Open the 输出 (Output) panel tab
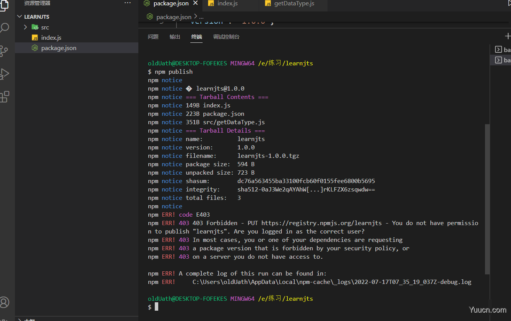The height and width of the screenshot is (321, 511). (x=175, y=37)
